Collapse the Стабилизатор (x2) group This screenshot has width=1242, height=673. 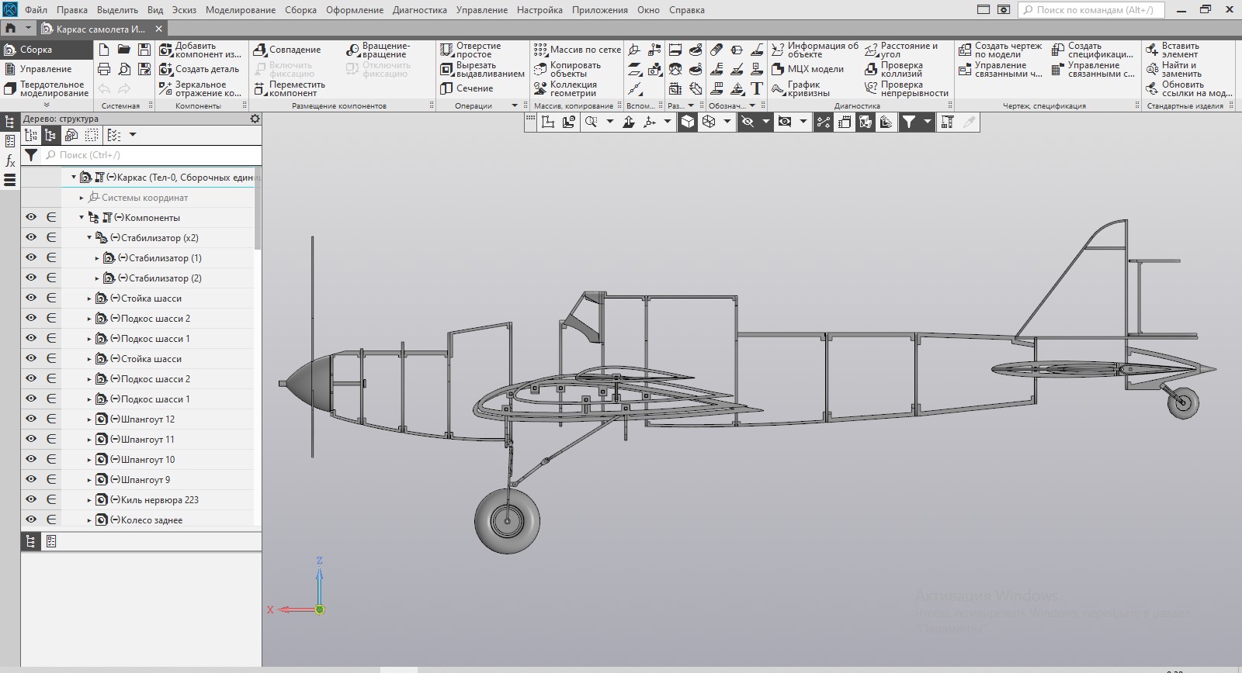coord(89,238)
